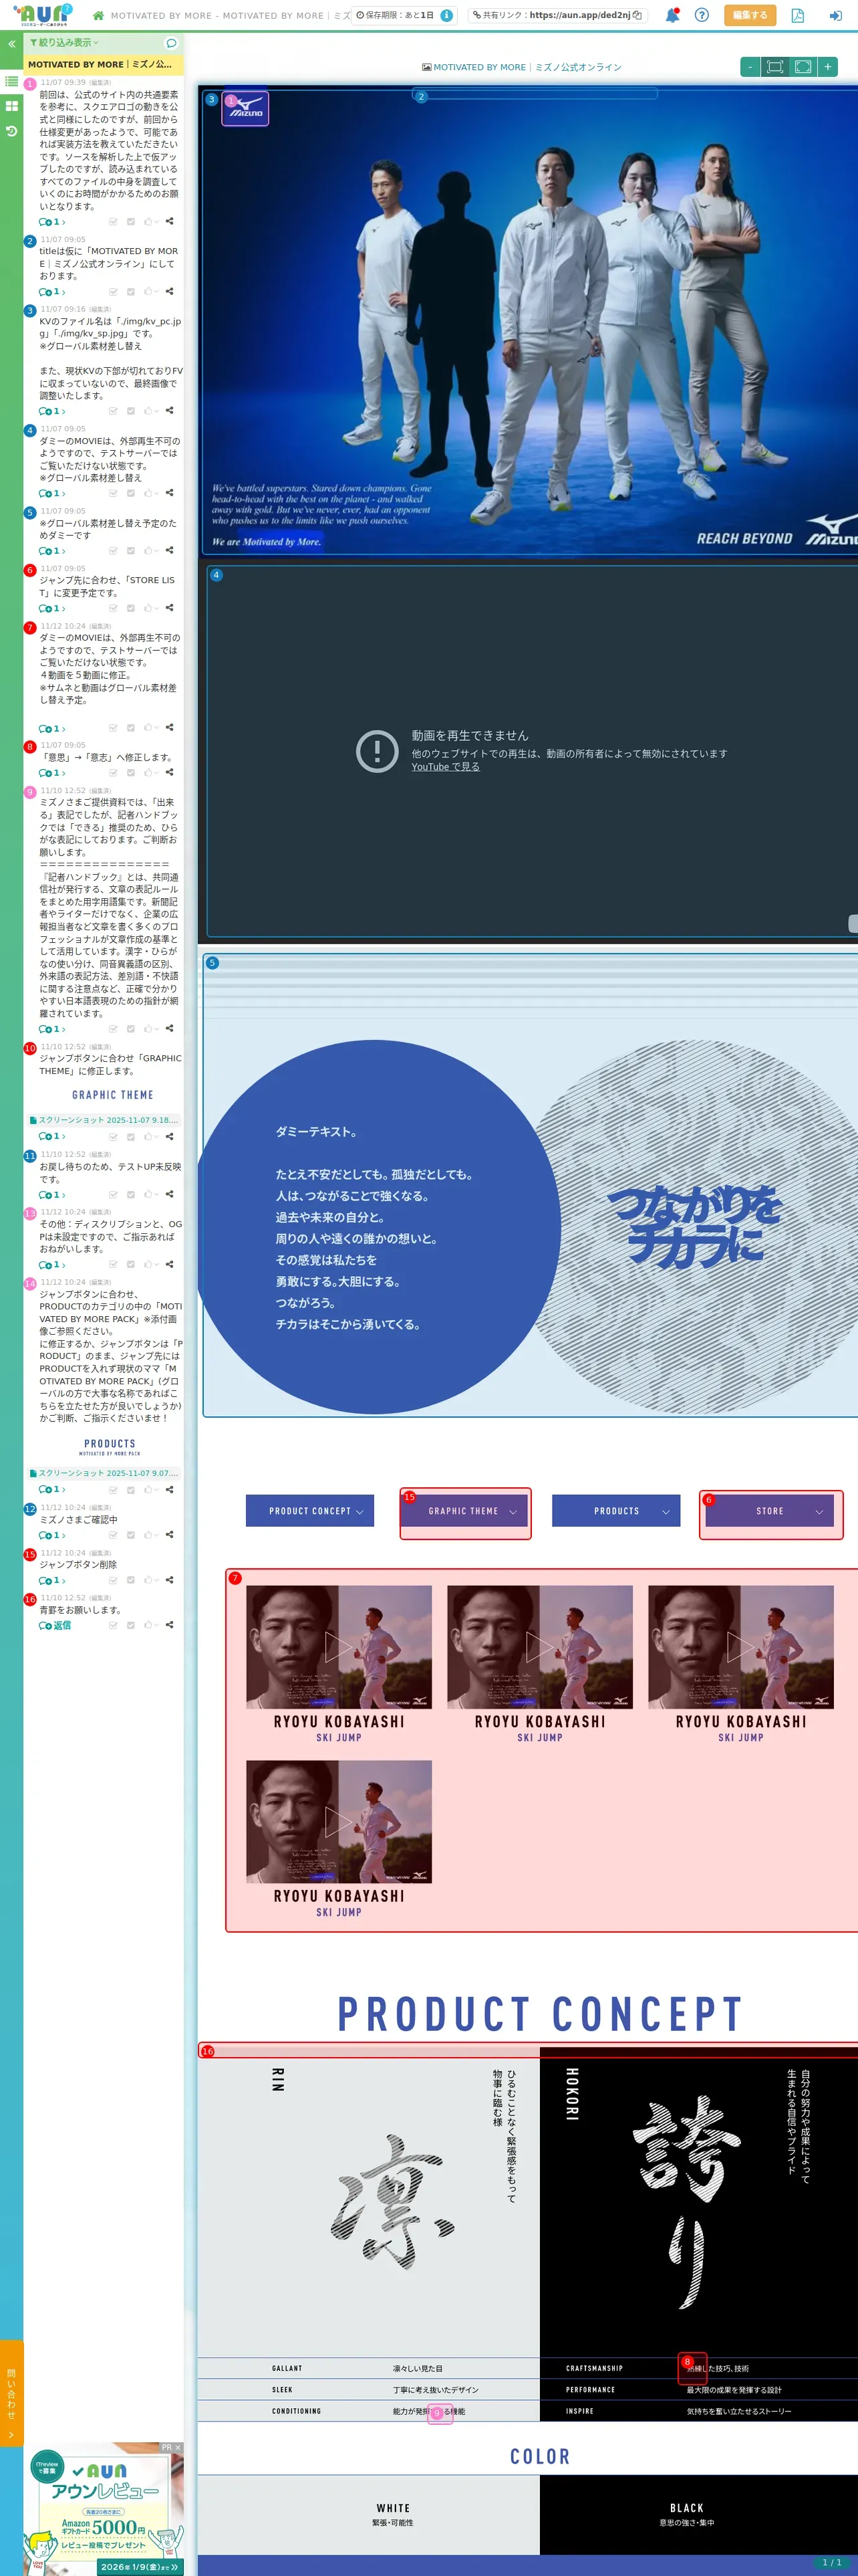Viewport: 858px width, 2576px height.
Task: Check the filled checkbox on comment 3
Action: pos(131,411)
